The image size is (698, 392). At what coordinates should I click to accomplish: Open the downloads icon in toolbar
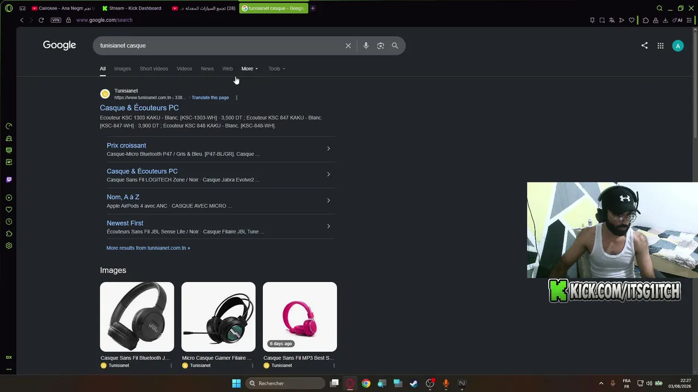[x=665, y=20]
